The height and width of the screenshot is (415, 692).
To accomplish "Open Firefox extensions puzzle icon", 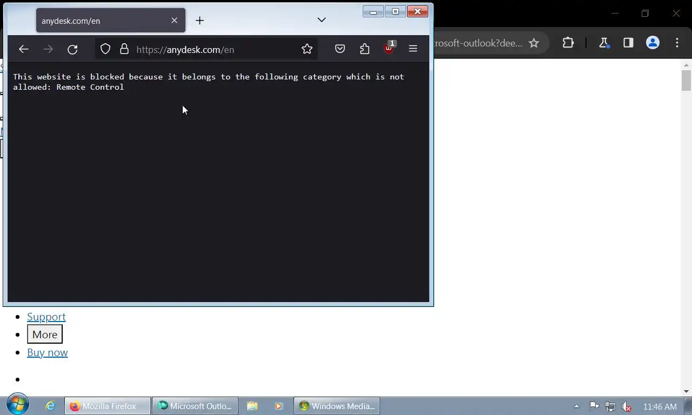I will (x=364, y=49).
